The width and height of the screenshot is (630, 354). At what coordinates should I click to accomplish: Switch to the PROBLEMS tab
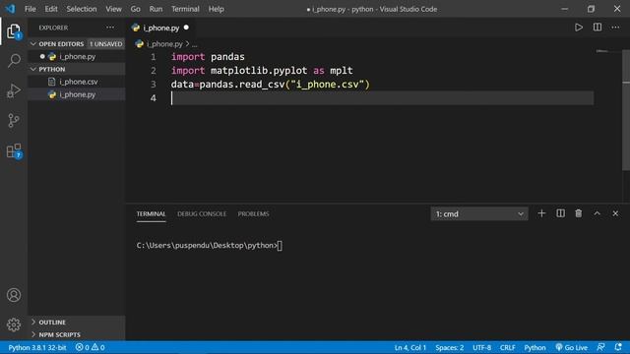click(254, 214)
